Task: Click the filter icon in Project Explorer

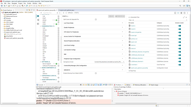Action: point(32,10)
